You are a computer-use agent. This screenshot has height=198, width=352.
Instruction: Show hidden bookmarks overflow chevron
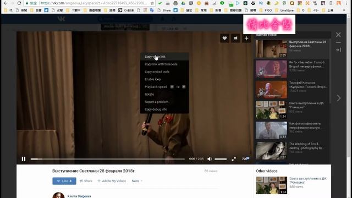pyautogui.click(x=344, y=10)
